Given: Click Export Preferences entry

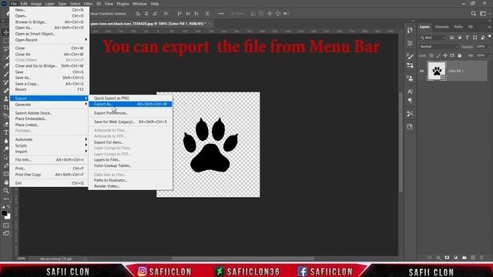Looking at the screenshot, I should [130, 113].
